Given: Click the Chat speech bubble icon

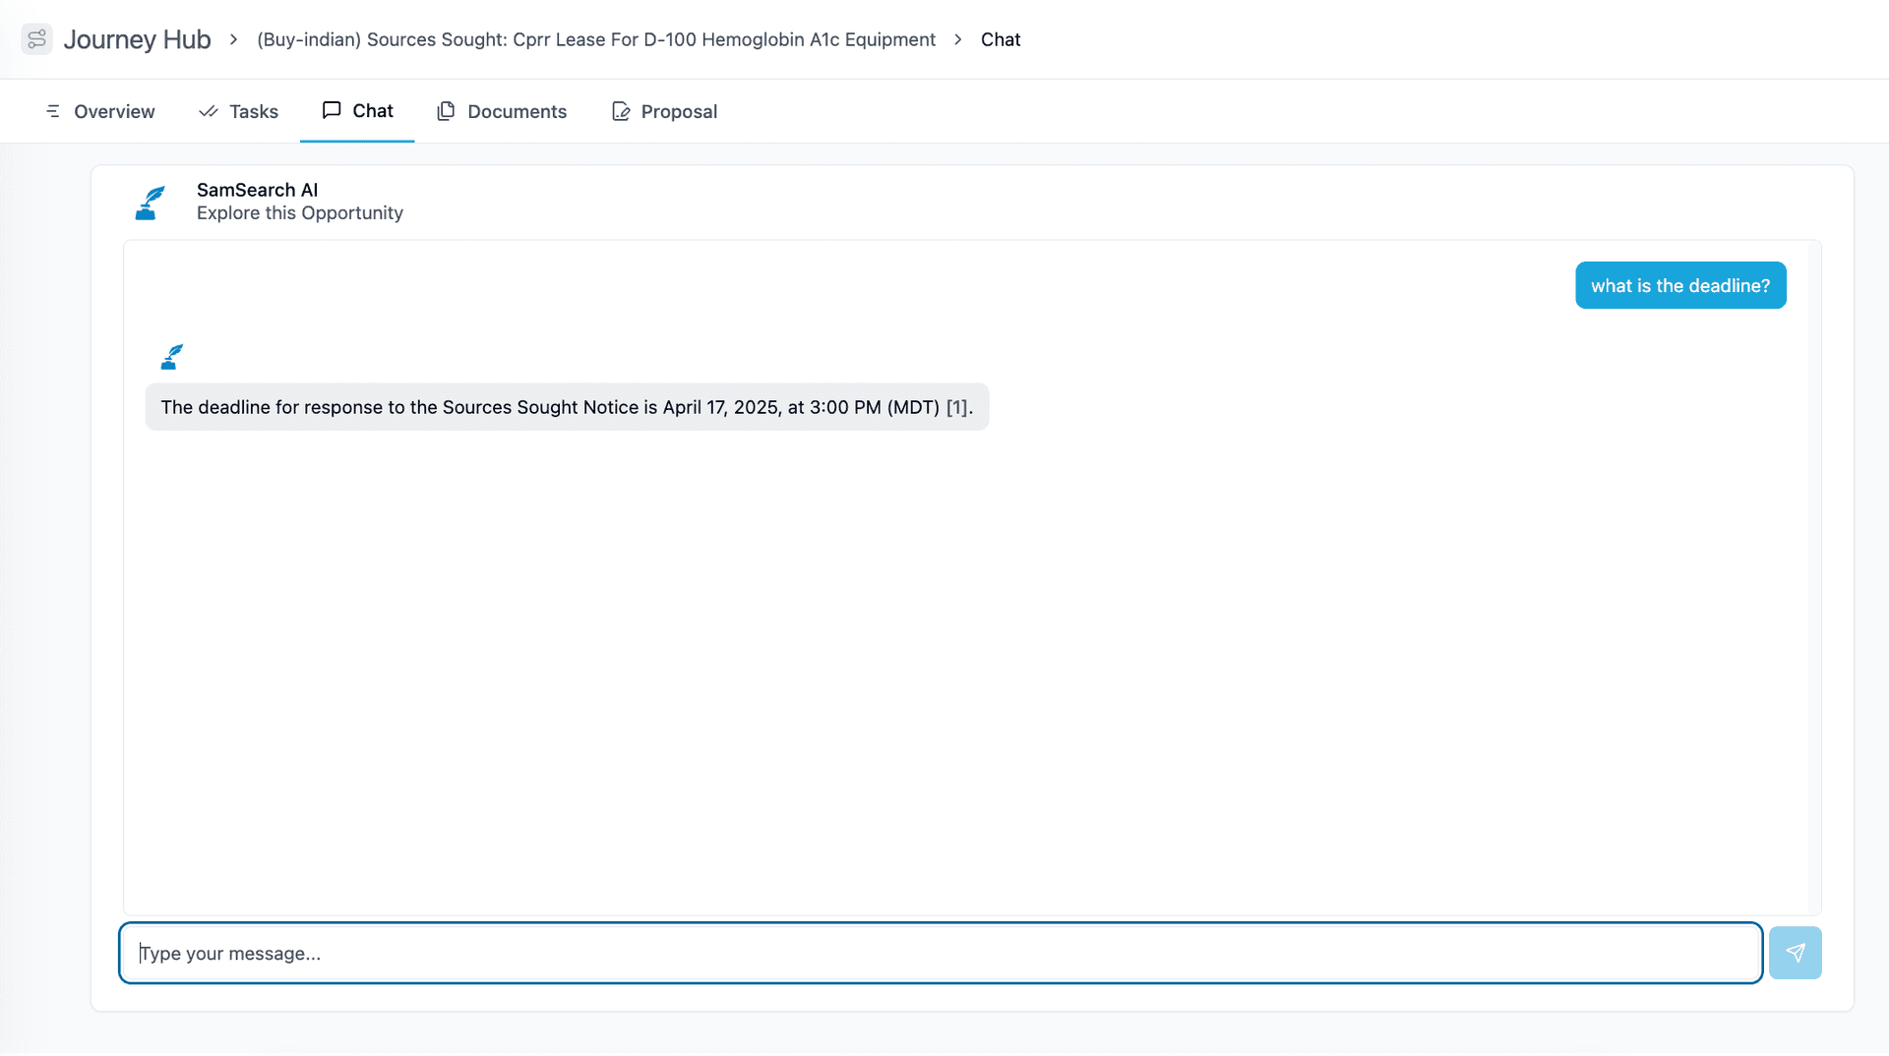Looking at the screenshot, I should point(332,110).
